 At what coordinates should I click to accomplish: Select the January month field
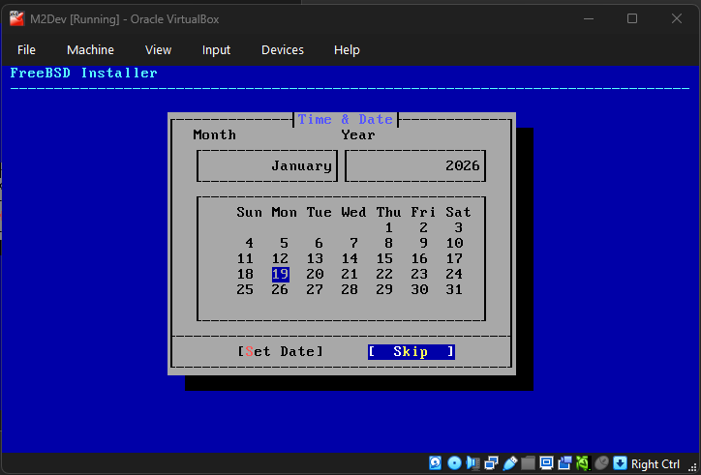tap(265, 165)
